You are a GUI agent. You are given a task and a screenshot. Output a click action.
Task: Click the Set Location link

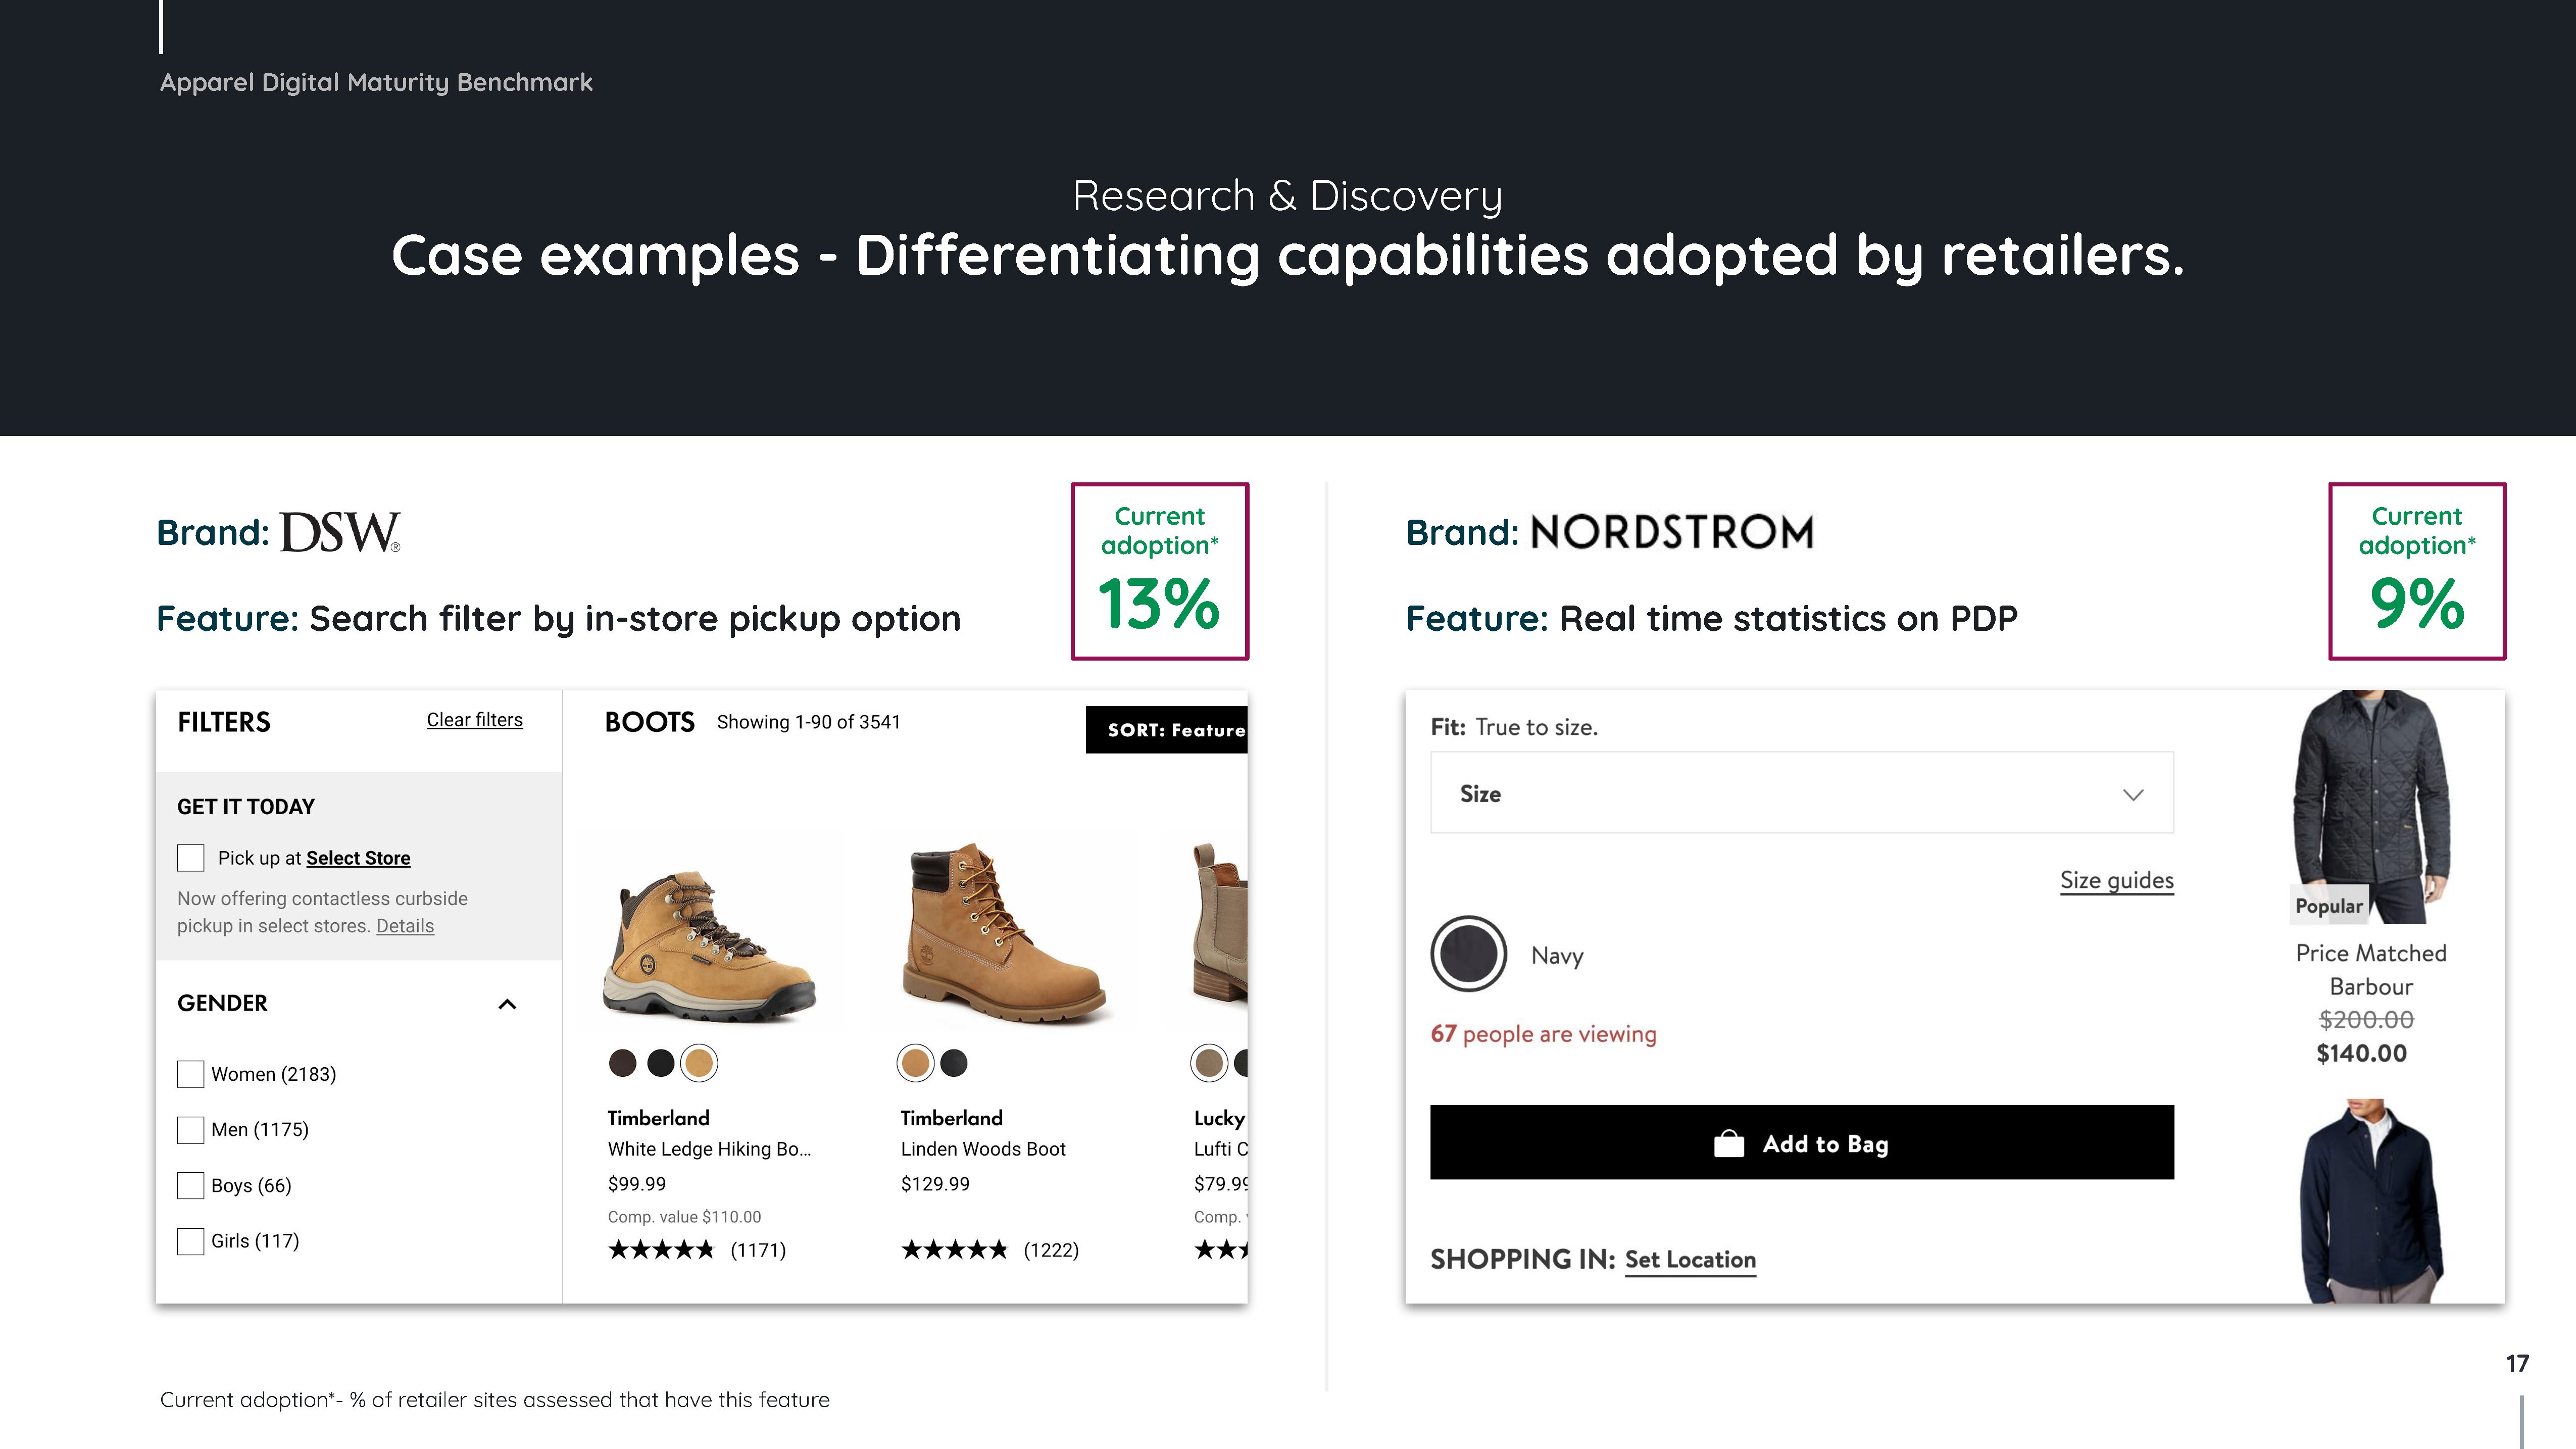click(x=1690, y=1260)
